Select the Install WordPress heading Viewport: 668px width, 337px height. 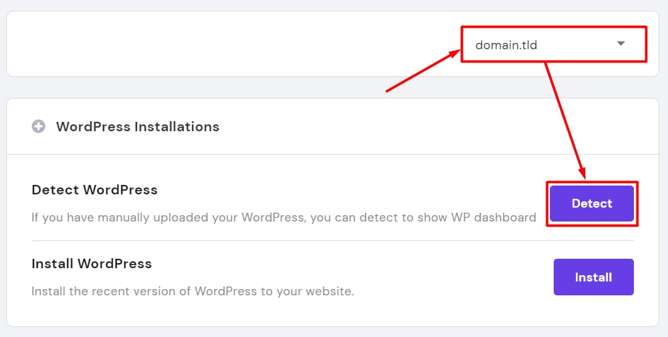[92, 263]
